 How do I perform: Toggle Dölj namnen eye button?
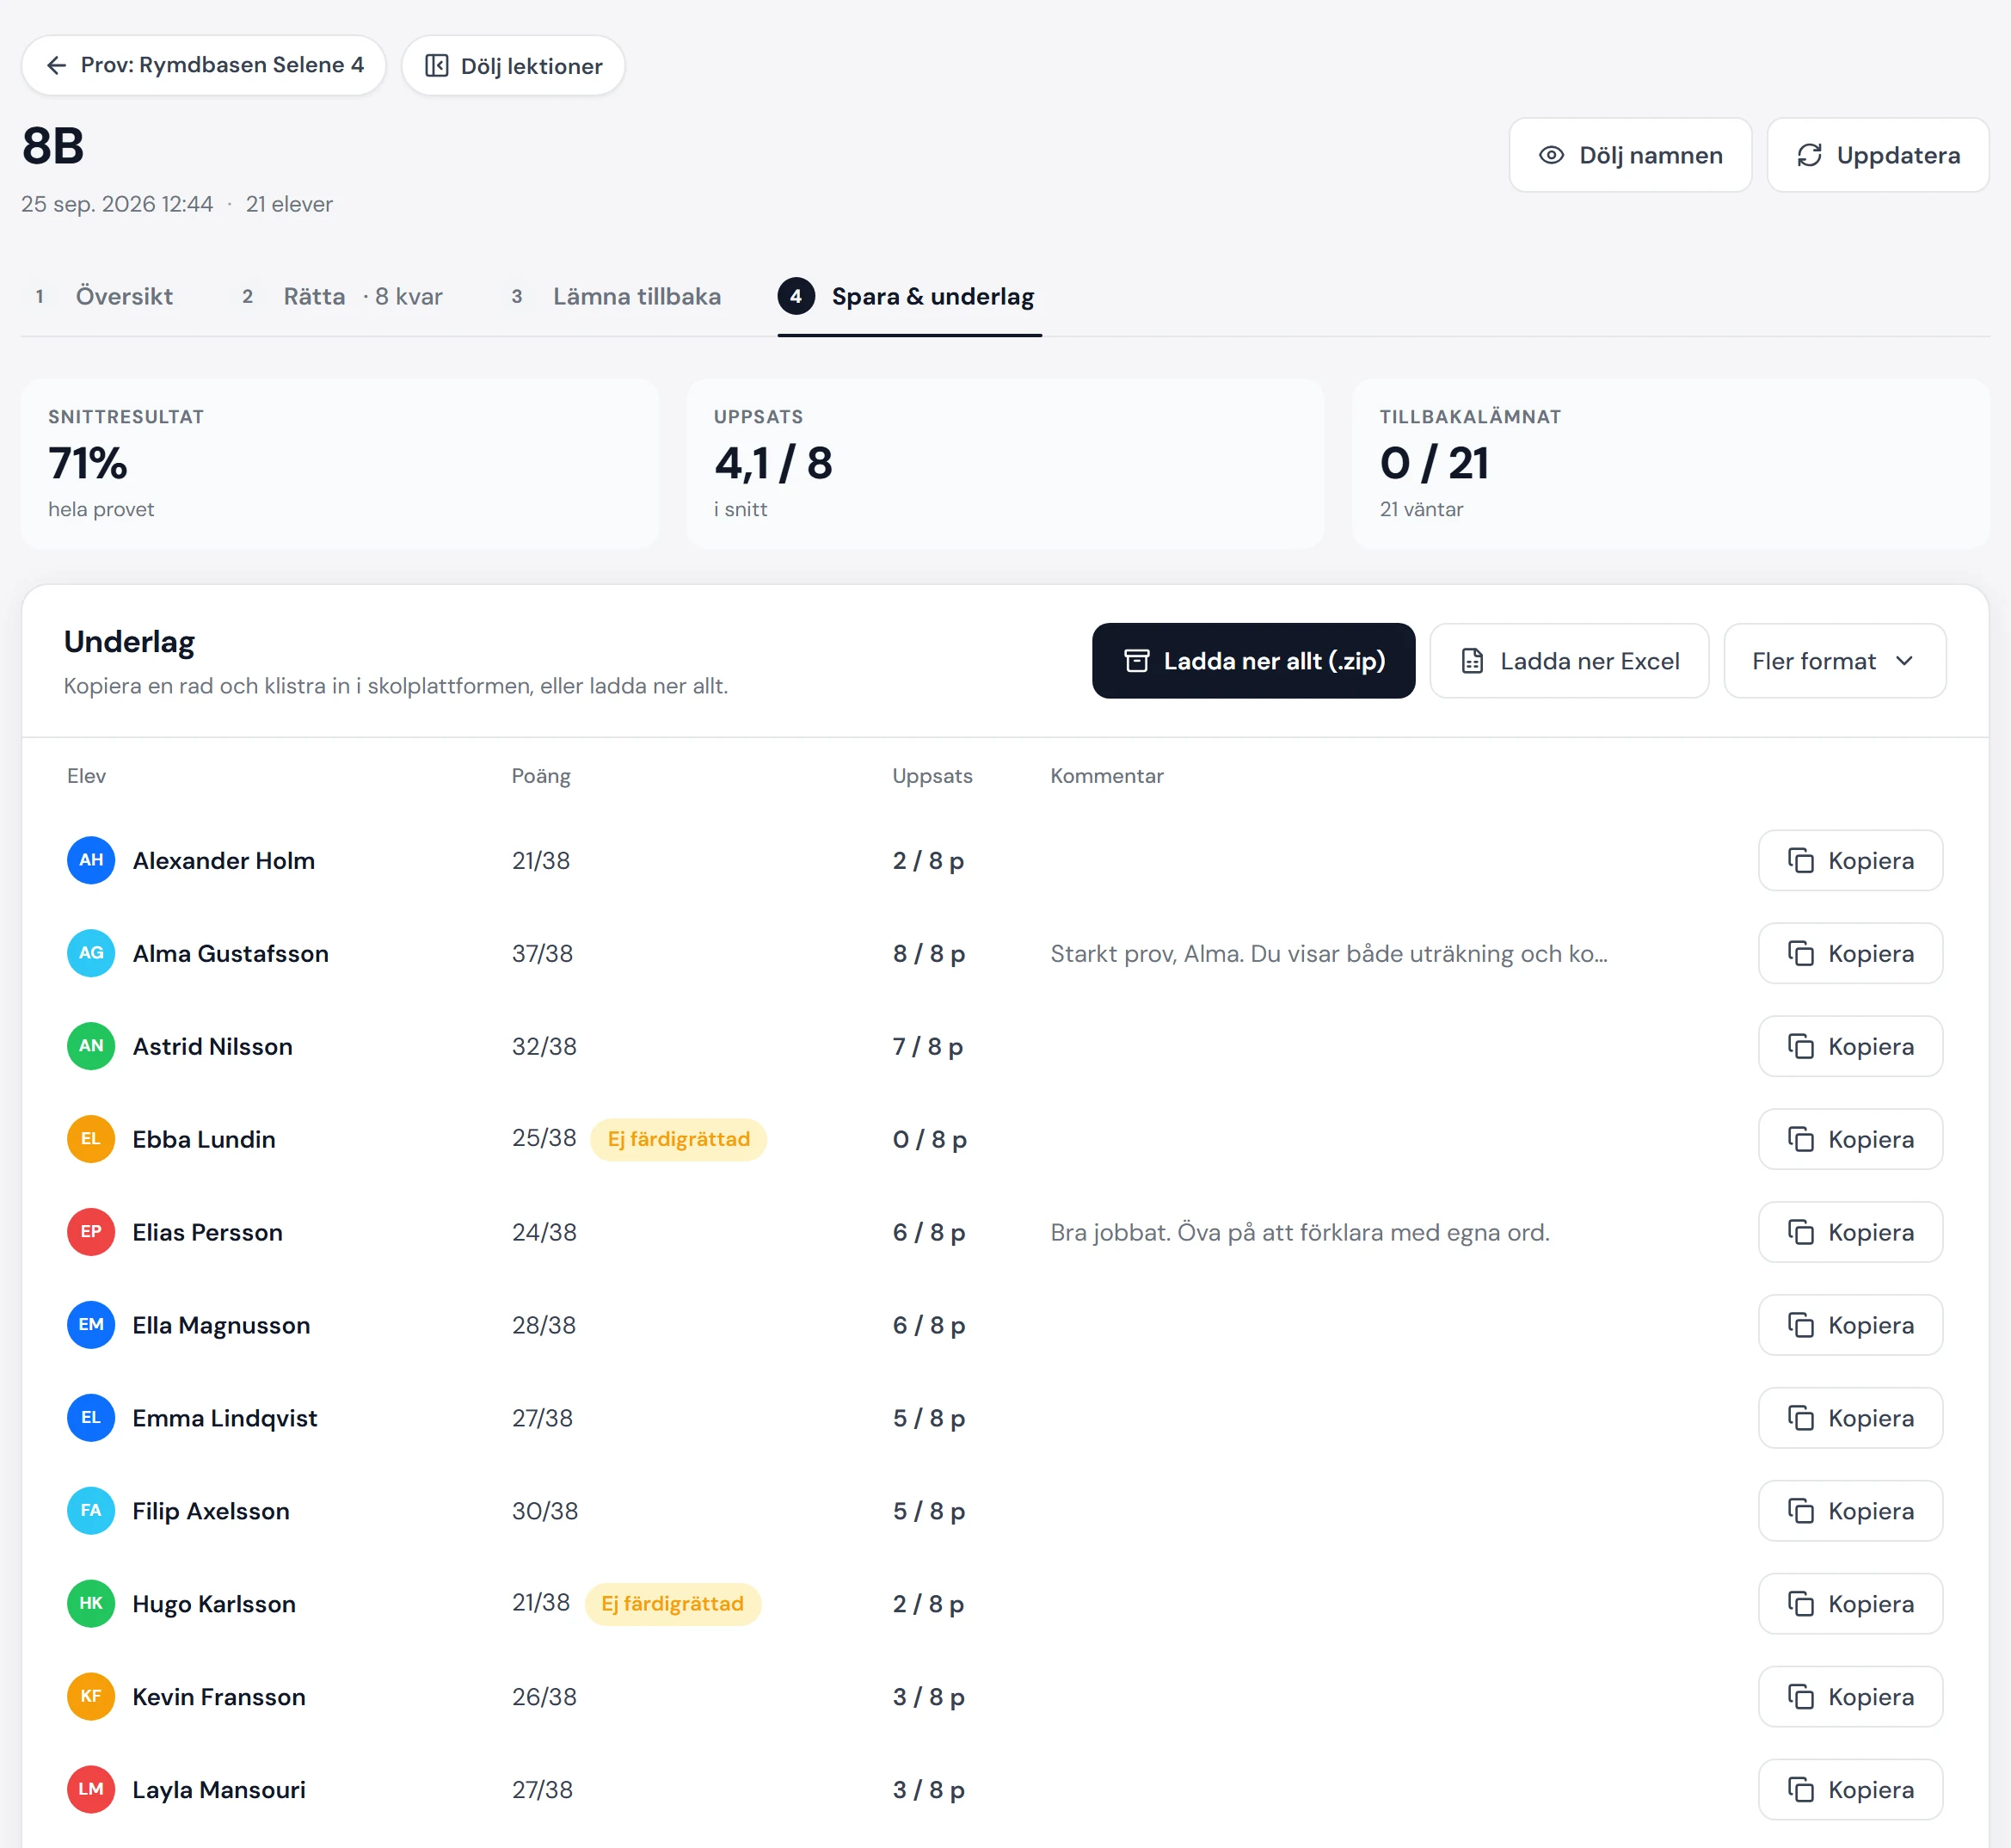coord(1630,155)
